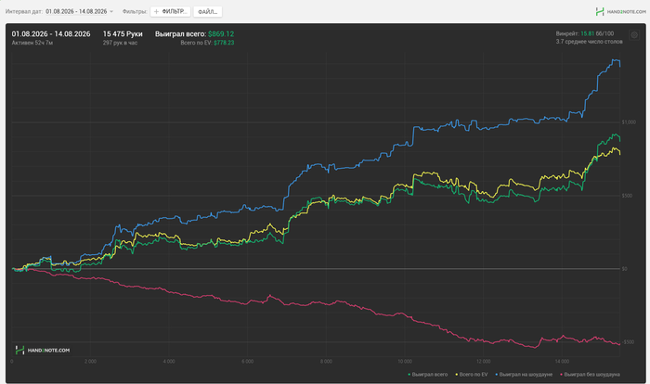Toggle the 'Всего по EV' legend series
Image resolution: width=650 pixels, height=384 pixels.
(472, 375)
